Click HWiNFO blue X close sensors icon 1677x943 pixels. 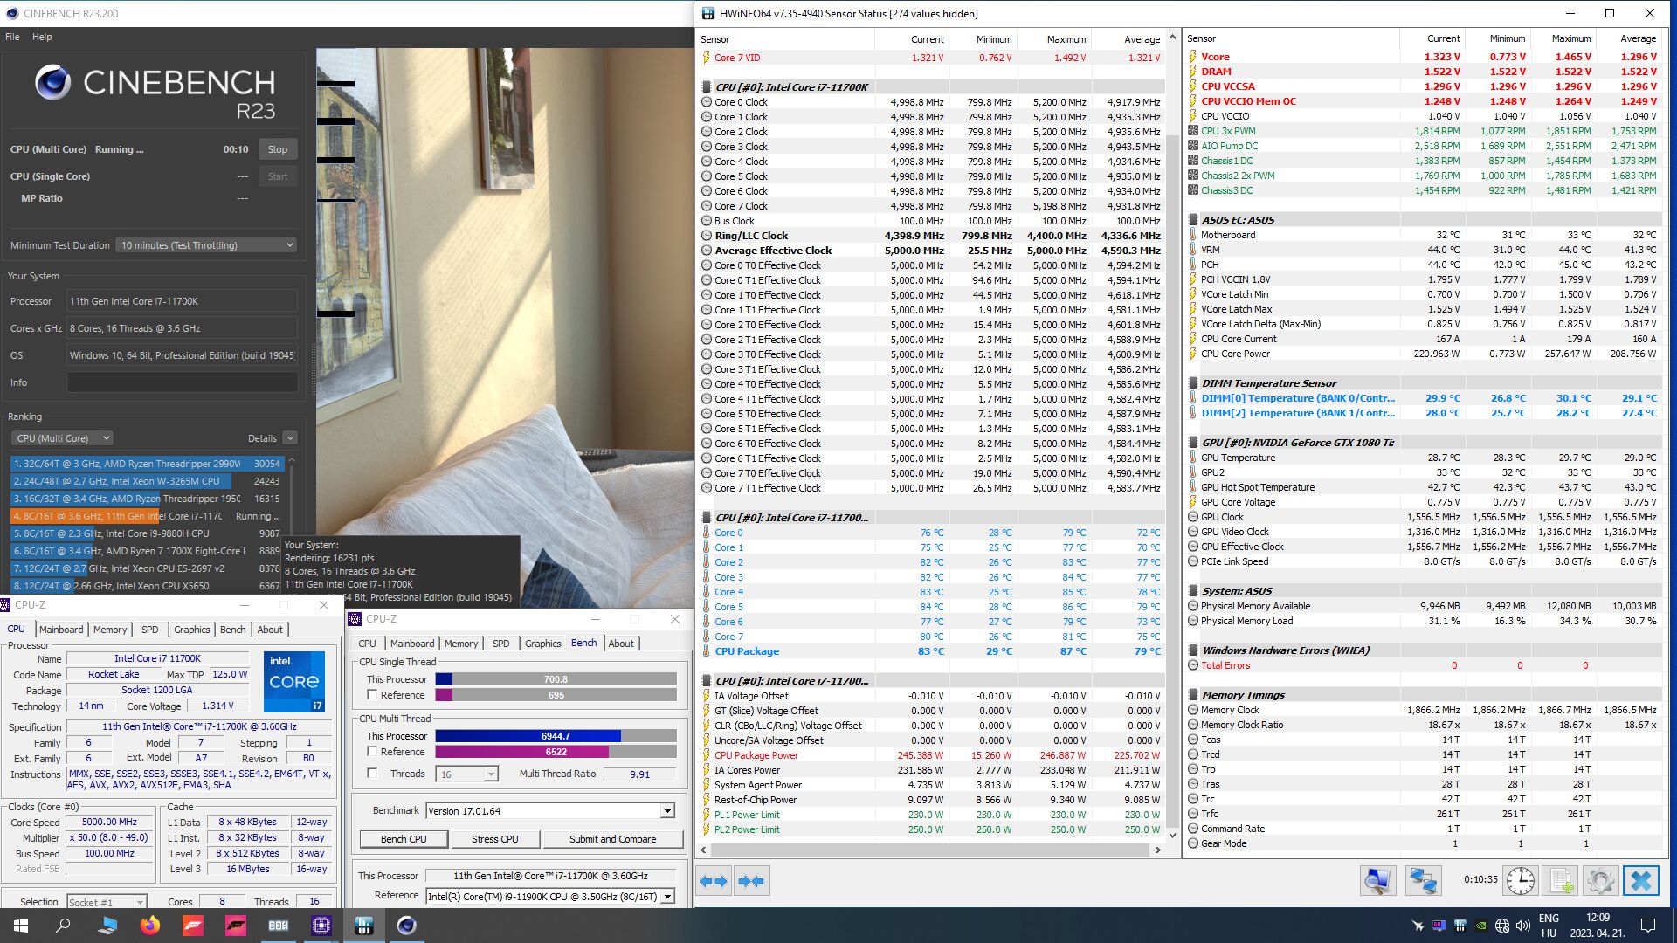click(1641, 881)
